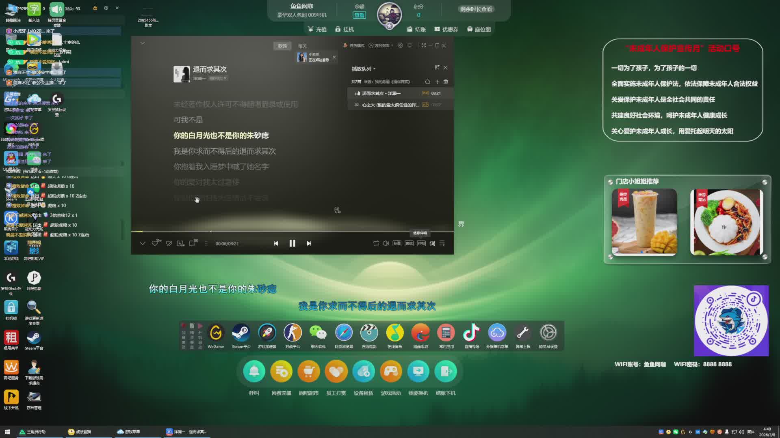The width and height of the screenshot is (780, 438).
Task: Skip to the next track
Action: 309,243
